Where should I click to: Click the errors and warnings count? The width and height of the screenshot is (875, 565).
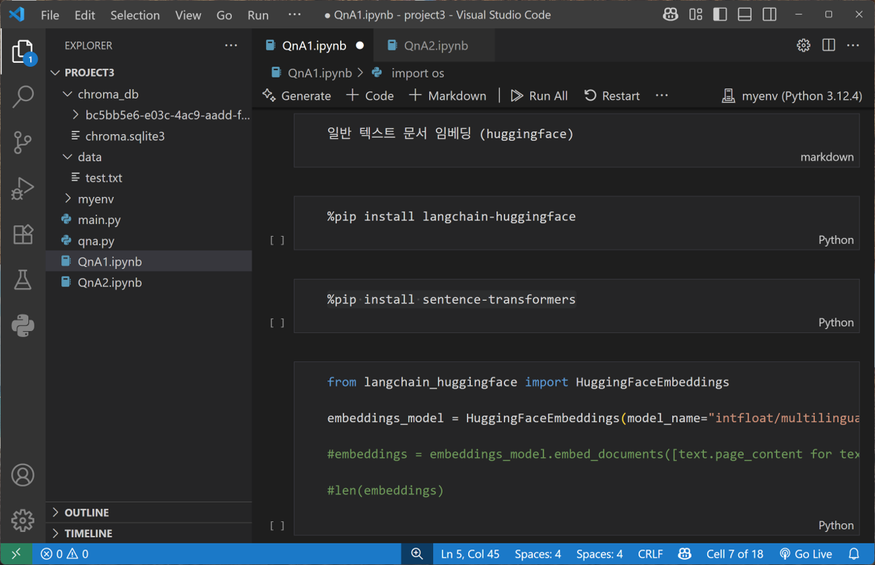tap(65, 554)
